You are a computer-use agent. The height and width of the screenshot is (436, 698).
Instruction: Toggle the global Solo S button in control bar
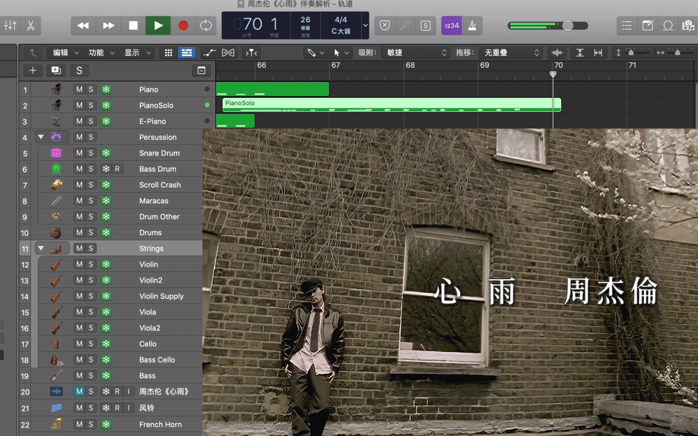pyautogui.click(x=425, y=26)
